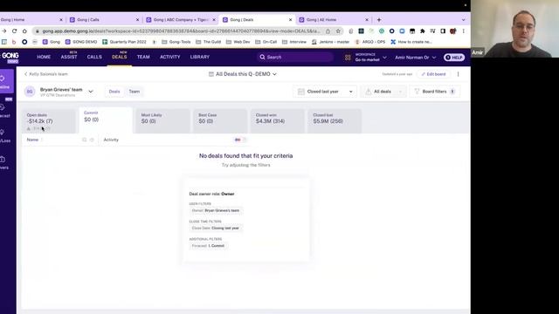Screen dimensions: 559x314
Task: Open The Guild bookmark folder
Action: click(x=209, y=42)
